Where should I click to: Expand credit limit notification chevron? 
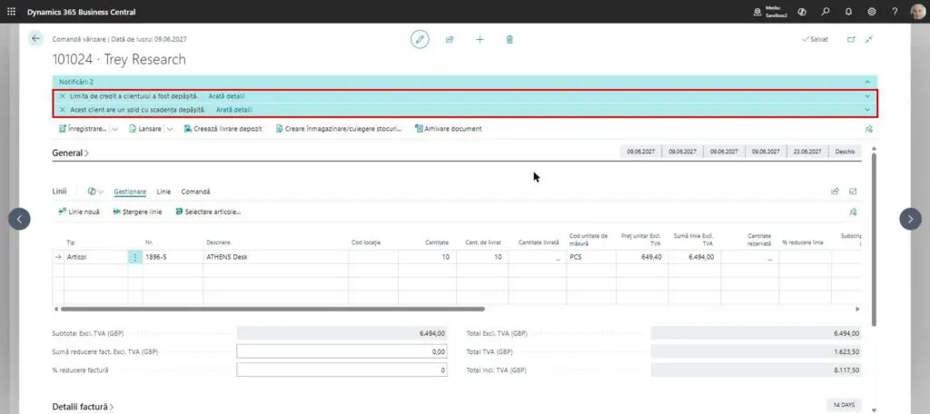pos(867,96)
